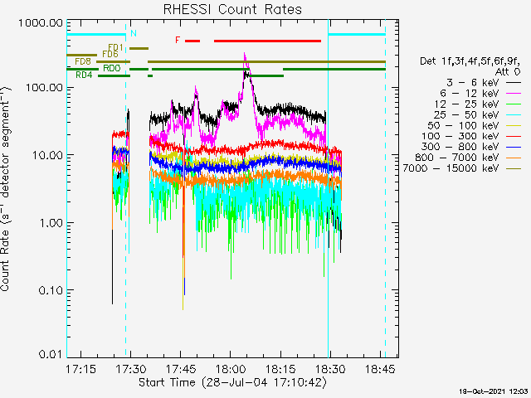This screenshot has height=398, width=531.
Task: Click the cyan line sample for 25 - 50 keV
Action: pos(514,115)
